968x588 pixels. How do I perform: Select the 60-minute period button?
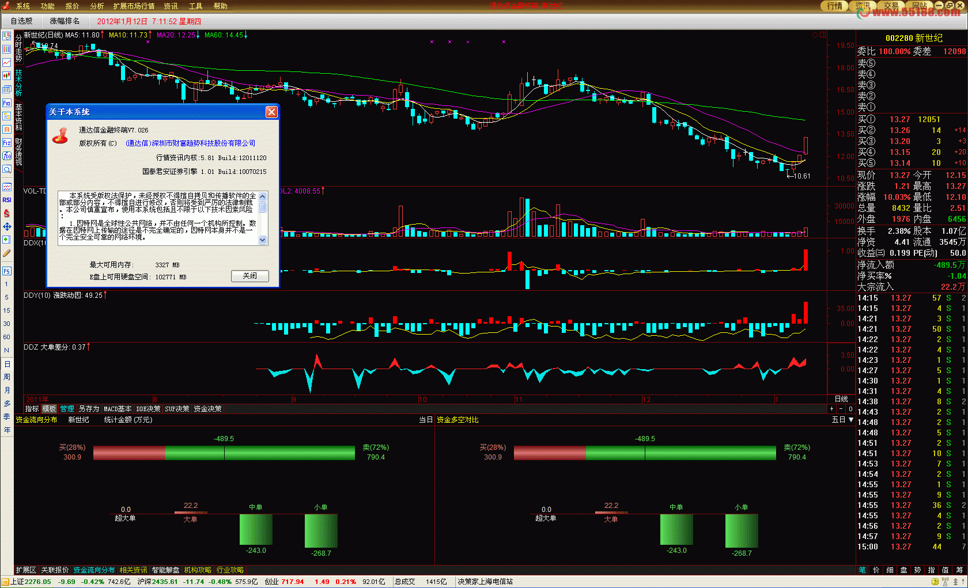7,337
